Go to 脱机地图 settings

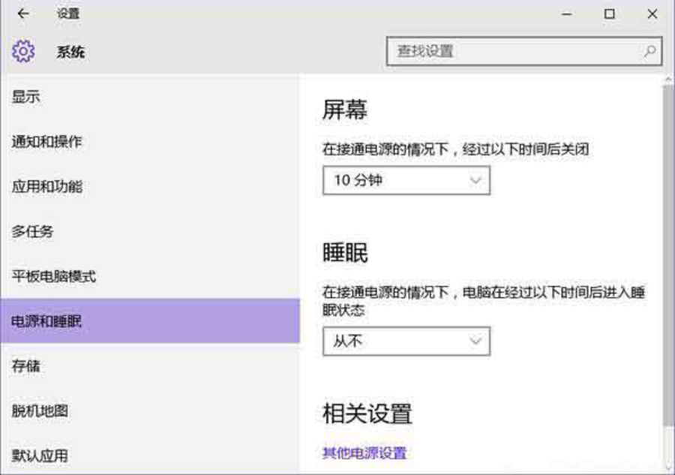pyautogui.click(x=40, y=411)
